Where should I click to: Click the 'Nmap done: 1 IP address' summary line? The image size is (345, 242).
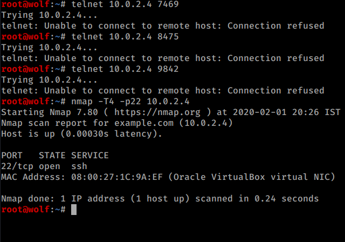point(160,199)
